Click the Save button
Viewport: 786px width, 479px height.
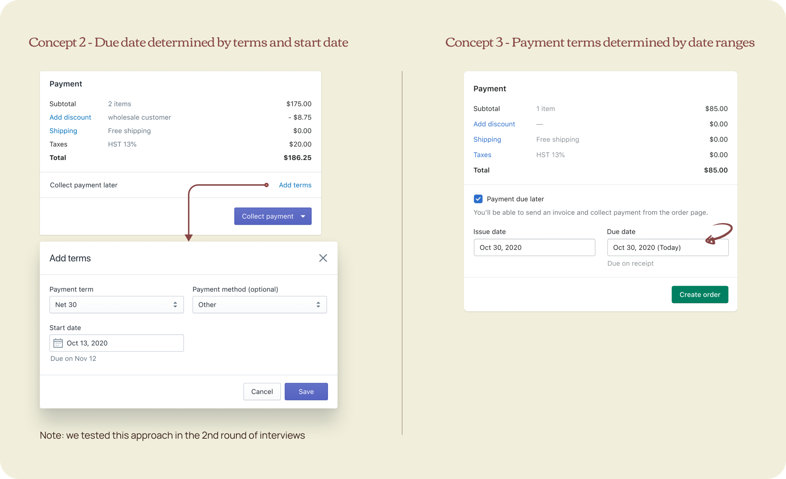pyautogui.click(x=306, y=391)
